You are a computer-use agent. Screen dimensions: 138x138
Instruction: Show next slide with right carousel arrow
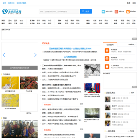click(35, 55)
